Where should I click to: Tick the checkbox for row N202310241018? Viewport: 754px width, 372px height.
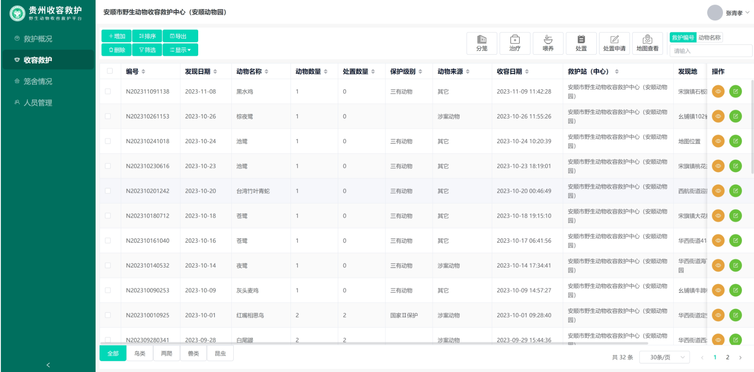(108, 141)
